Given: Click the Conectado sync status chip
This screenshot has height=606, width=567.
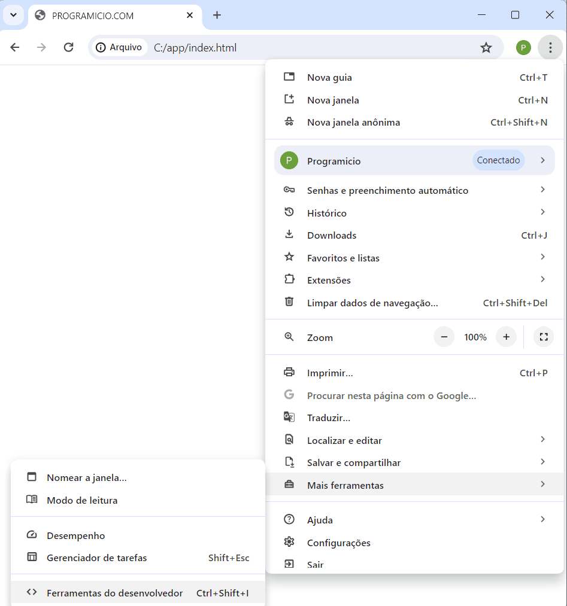Looking at the screenshot, I should pos(499,160).
